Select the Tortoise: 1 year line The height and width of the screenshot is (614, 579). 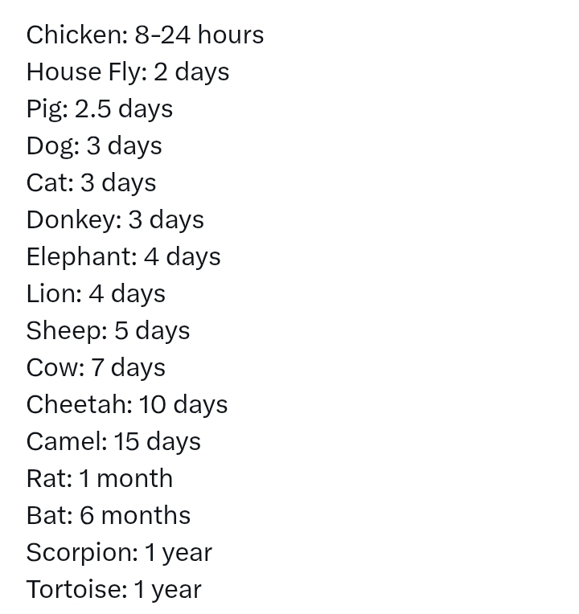[x=114, y=590]
